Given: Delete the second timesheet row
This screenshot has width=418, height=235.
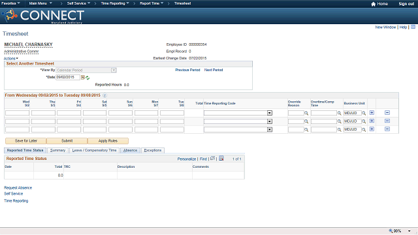Looking at the screenshot, I should (x=387, y=121).
